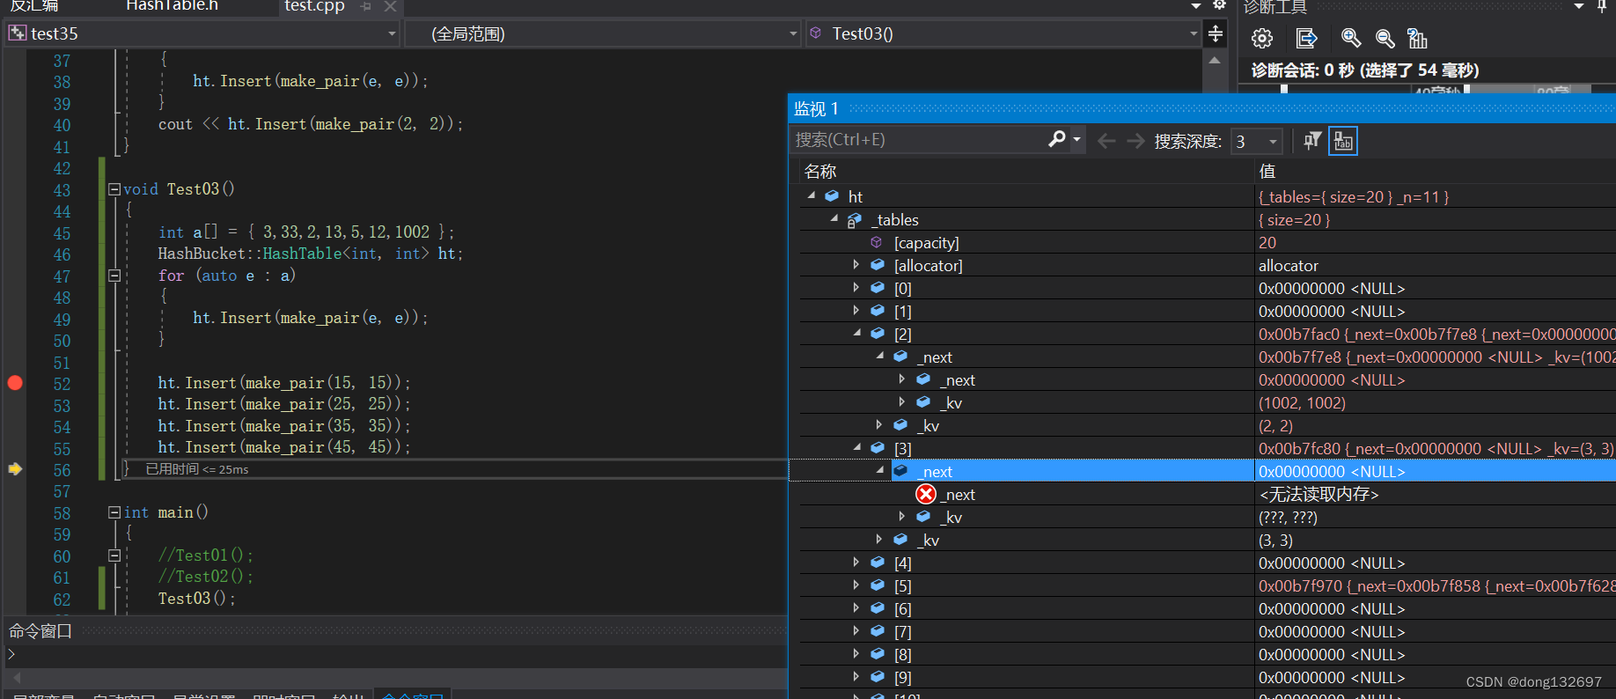Switch to the 反汇编 tab
The height and width of the screenshot is (699, 1616).
coord(34,5)
